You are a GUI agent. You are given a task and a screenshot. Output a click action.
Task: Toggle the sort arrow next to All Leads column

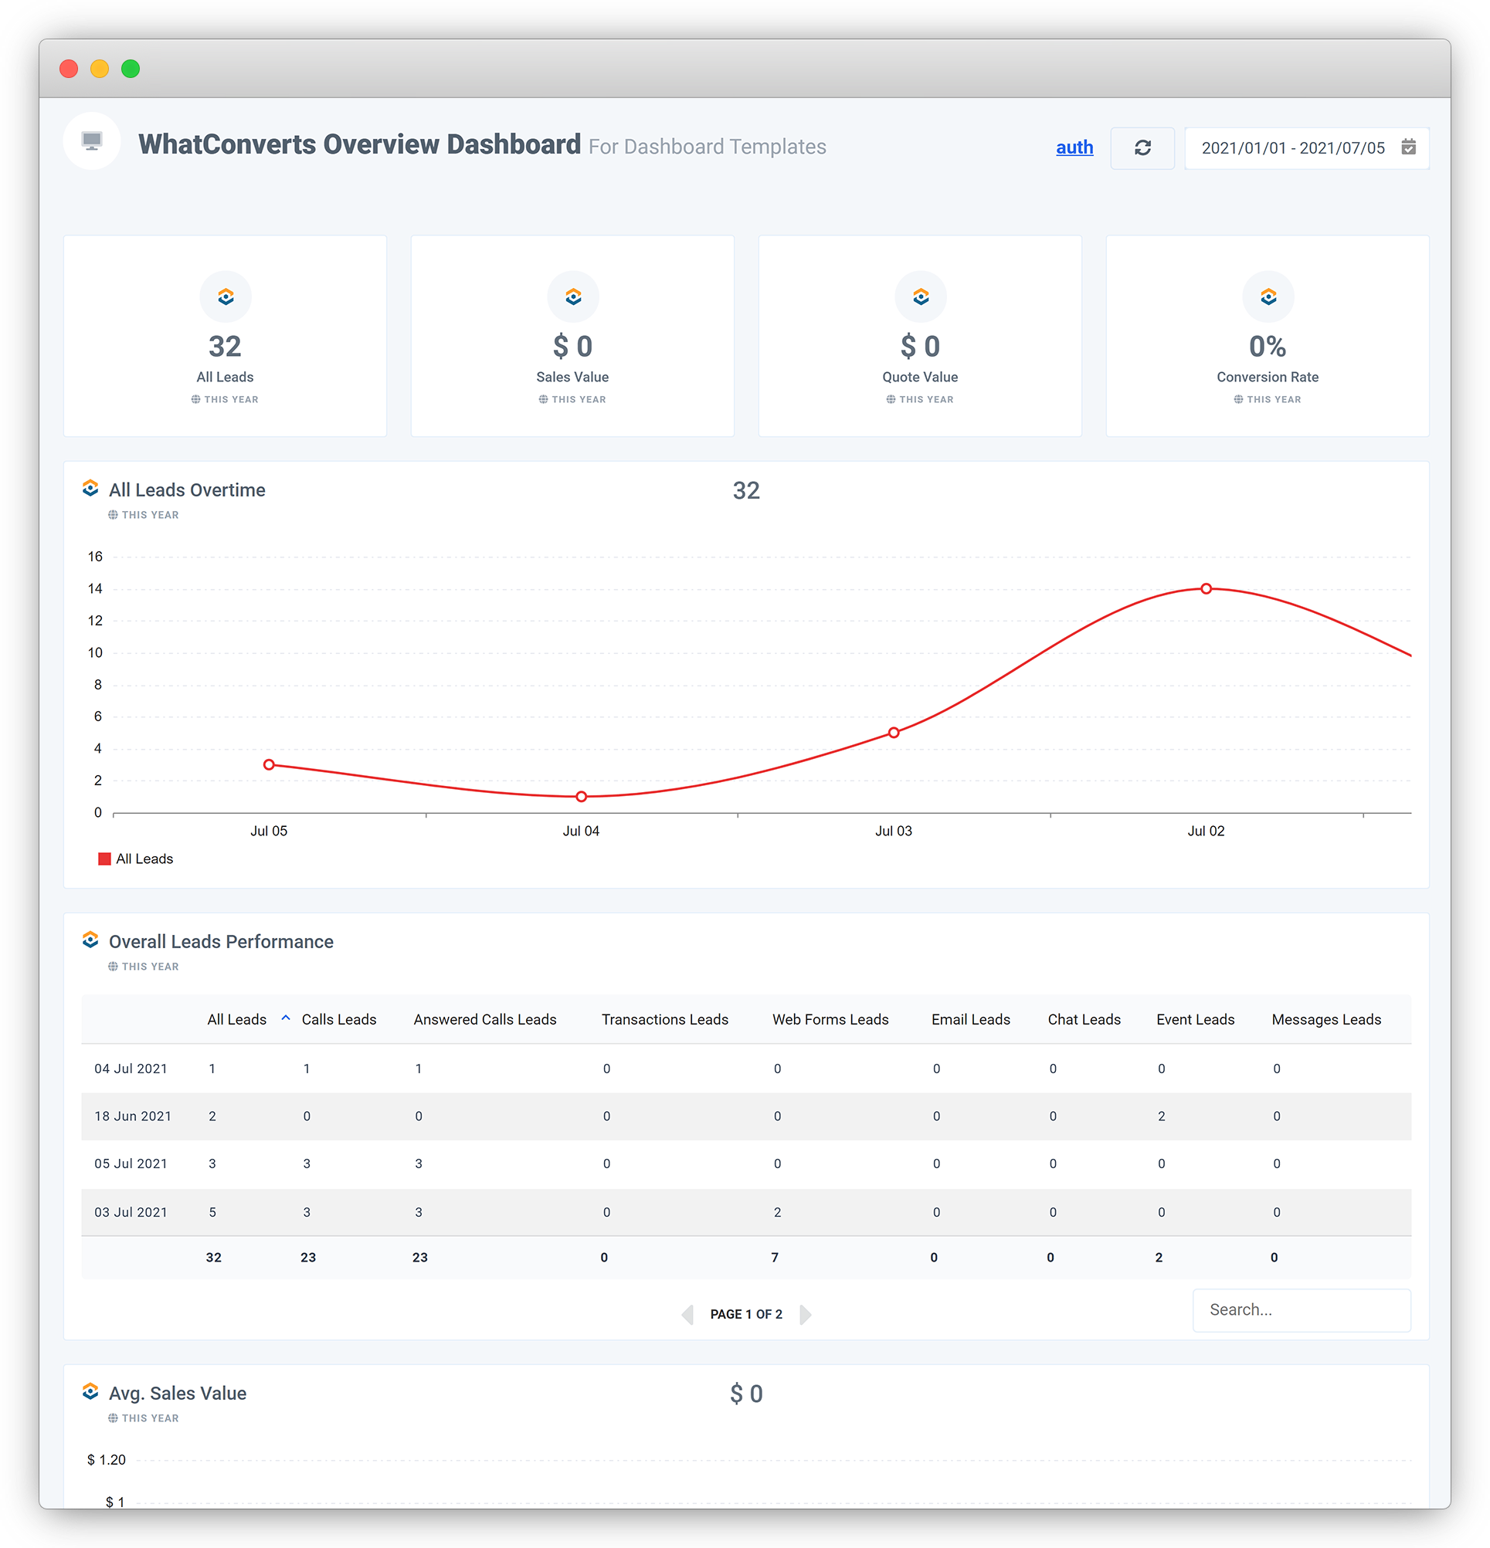(286, 1018)
